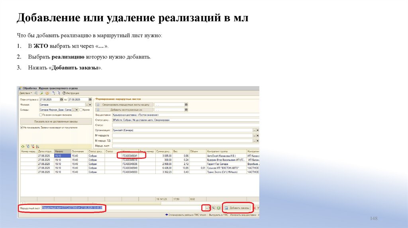Open calendar next to Добавить неотгруженные date

186,110
